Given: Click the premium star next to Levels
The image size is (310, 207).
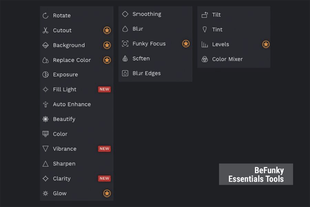Looking at the screenshot, I should [266, 44].
